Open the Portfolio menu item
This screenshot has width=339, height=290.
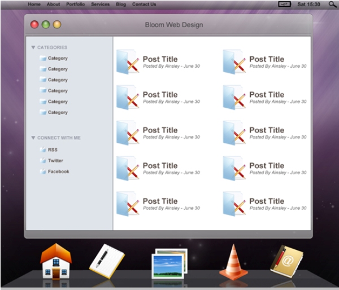tap(75, 4)
